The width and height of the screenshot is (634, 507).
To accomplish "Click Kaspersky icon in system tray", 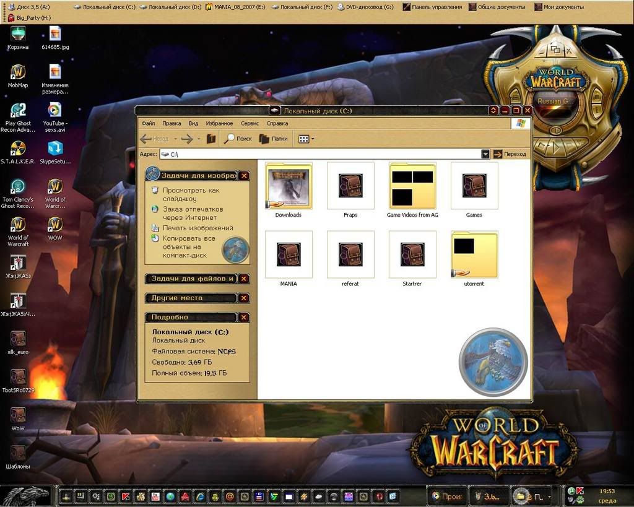I will click(x=580, y=491).
